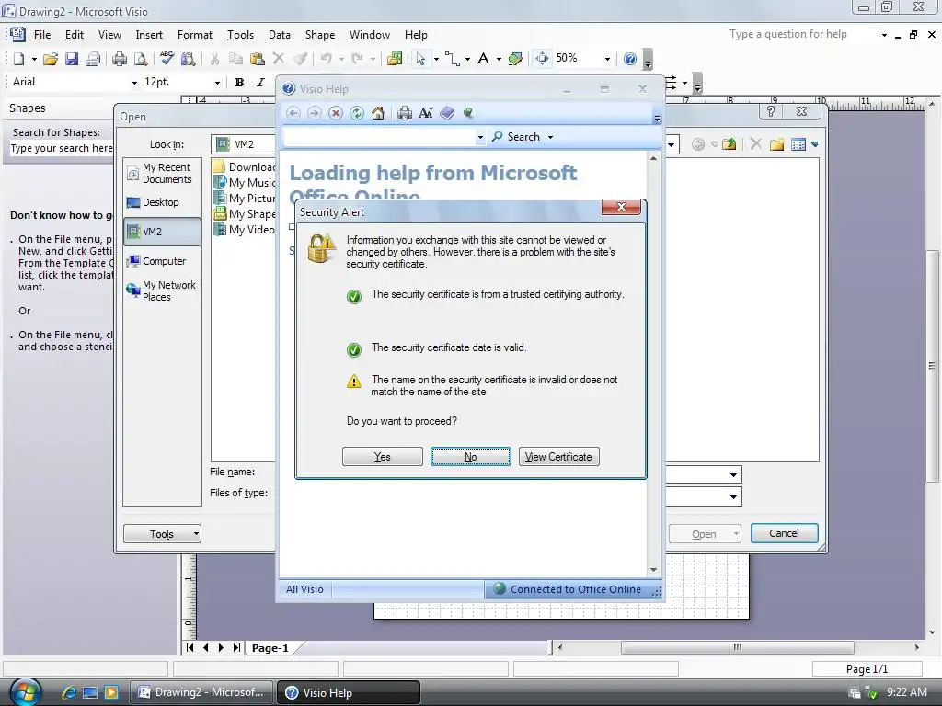Viewport: 942px width, 706px height.
Task: Click No in Security Alert dialog
Action: pos(470,457)
